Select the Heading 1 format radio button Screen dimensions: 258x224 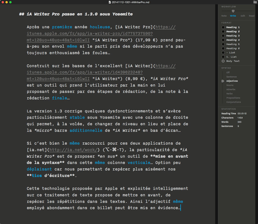223,27
